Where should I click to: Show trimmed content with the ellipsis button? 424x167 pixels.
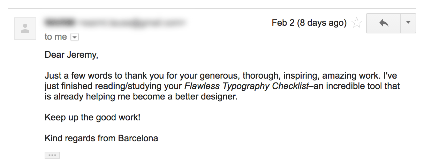pyautogui.click(x=52, y=155)
